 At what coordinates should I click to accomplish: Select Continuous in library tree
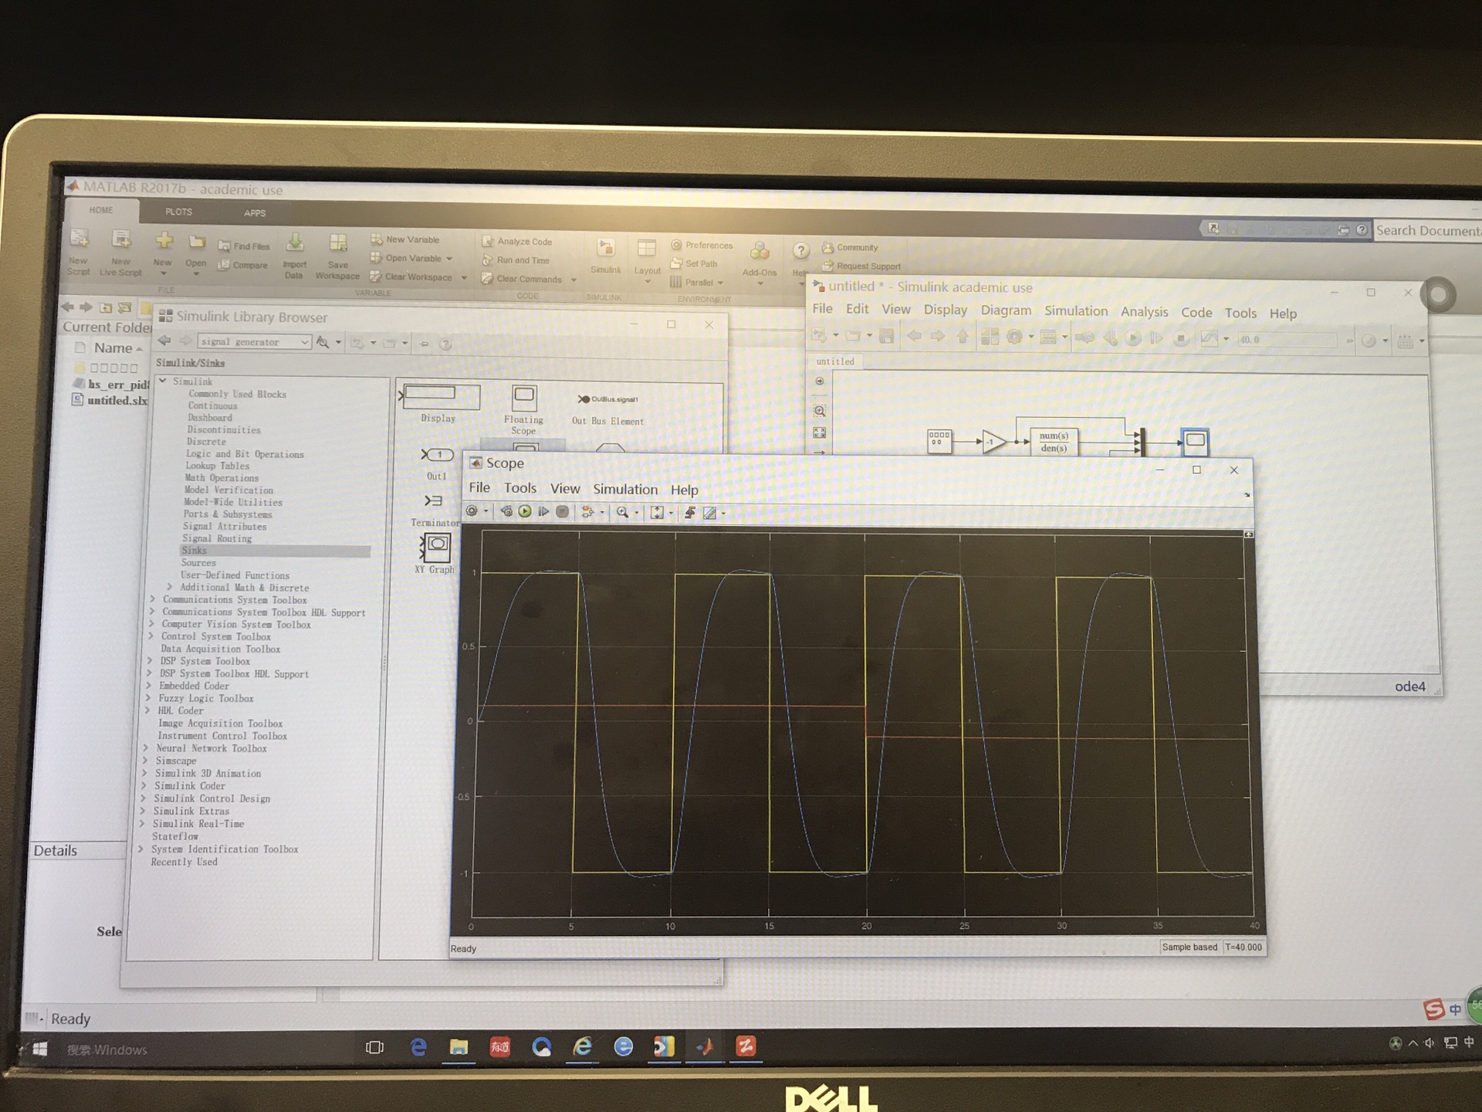click(212, 405)
